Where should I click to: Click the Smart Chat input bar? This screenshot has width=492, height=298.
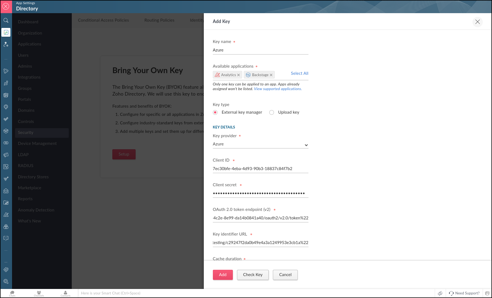tap(256, 293)
